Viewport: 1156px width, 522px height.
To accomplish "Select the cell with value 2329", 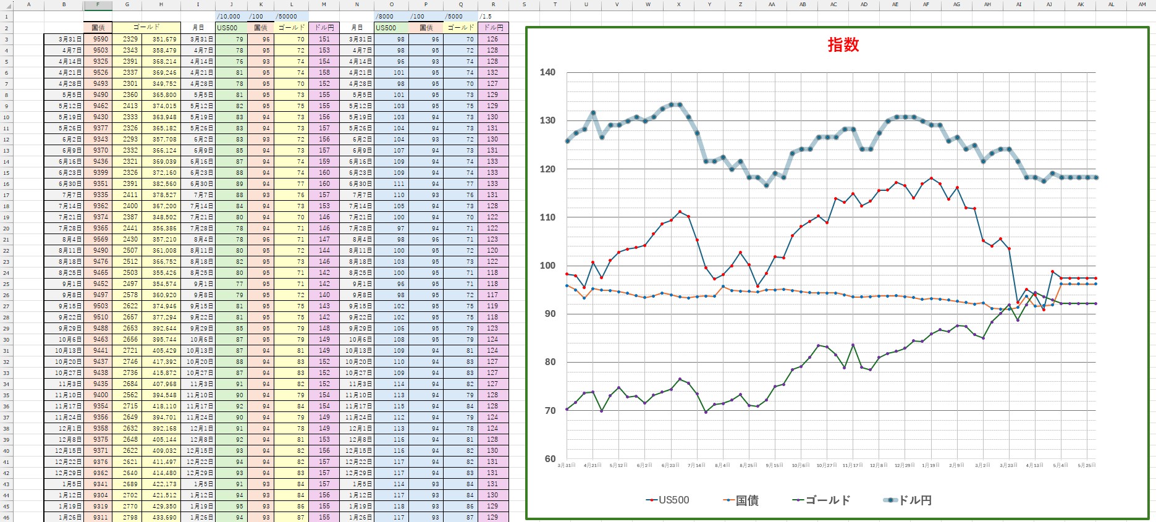I will [x=127, y=39].
